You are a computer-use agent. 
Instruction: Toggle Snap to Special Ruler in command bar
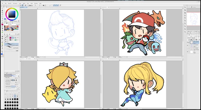click(56, 5)
